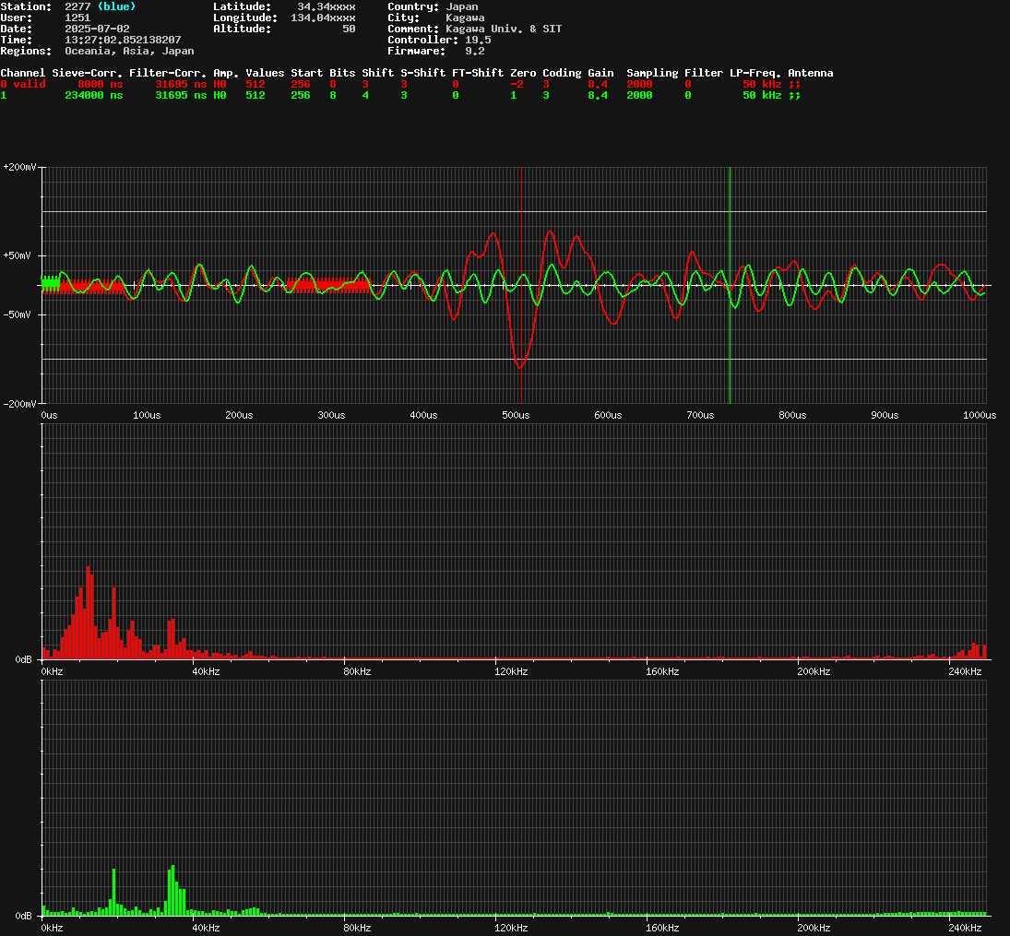Viewport: 1010px width, 936px height.
Task: Click the "Antenna" column header
Action: (811, 73)
